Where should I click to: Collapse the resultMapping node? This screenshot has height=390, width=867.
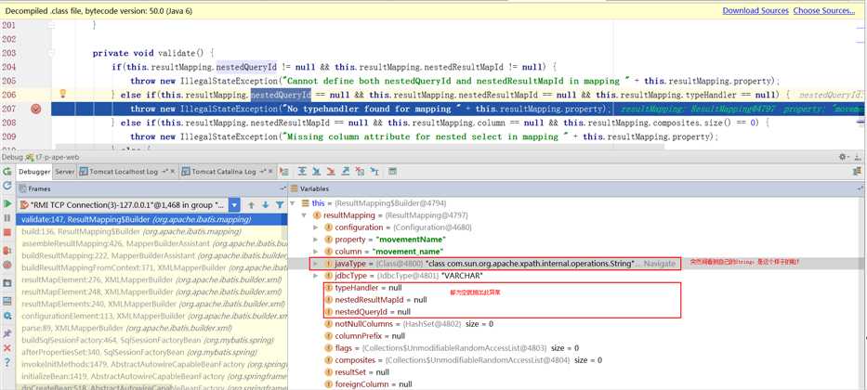click(x=305, y=215)
